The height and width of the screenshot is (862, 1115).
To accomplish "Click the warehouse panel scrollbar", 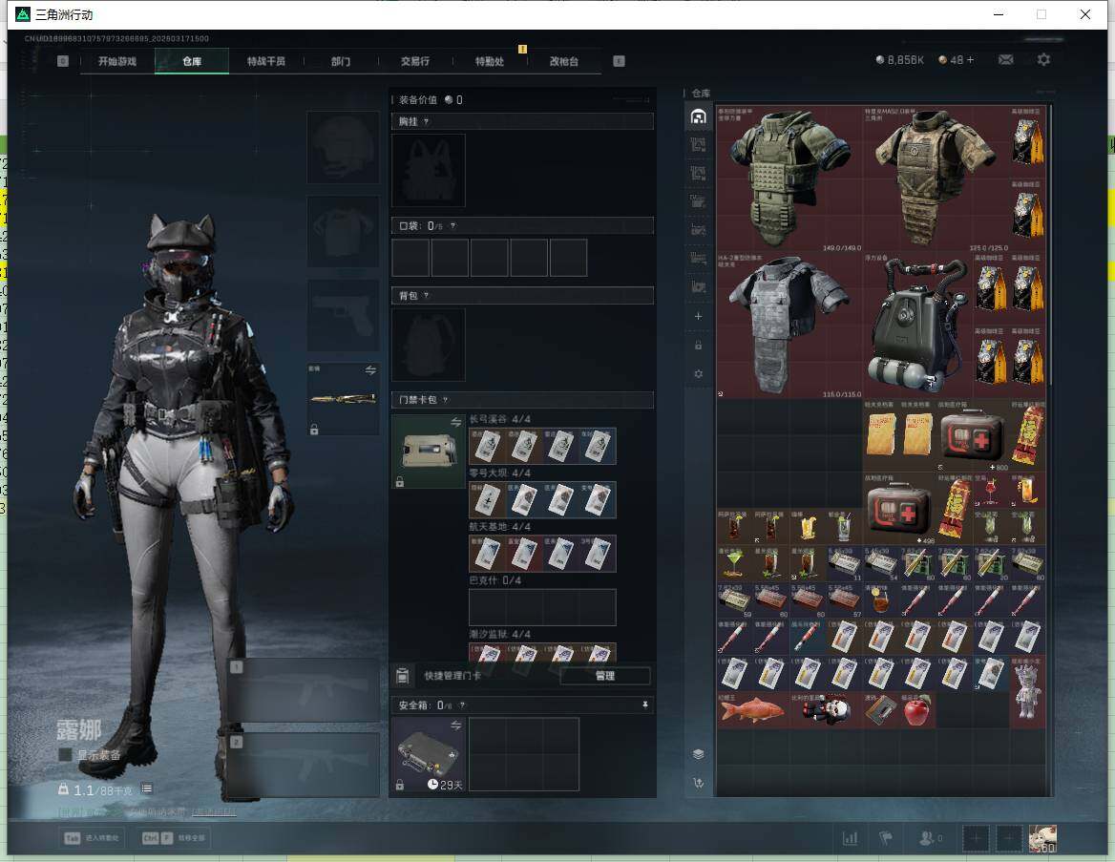I will coord(1049,245).
